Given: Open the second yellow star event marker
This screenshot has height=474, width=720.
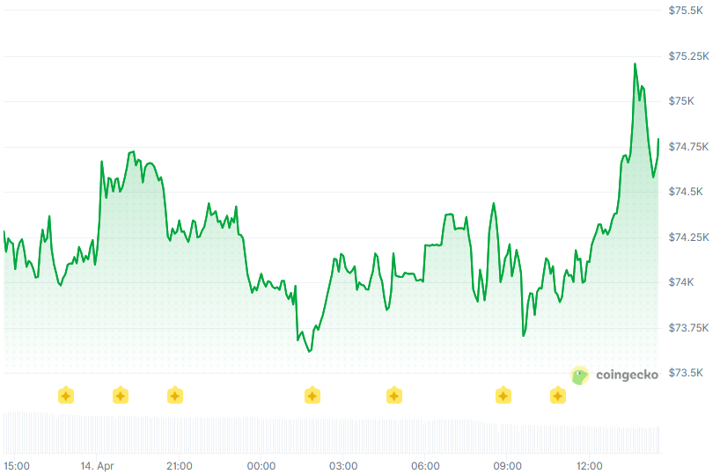Looking at the screenshot, I should 121,396.
